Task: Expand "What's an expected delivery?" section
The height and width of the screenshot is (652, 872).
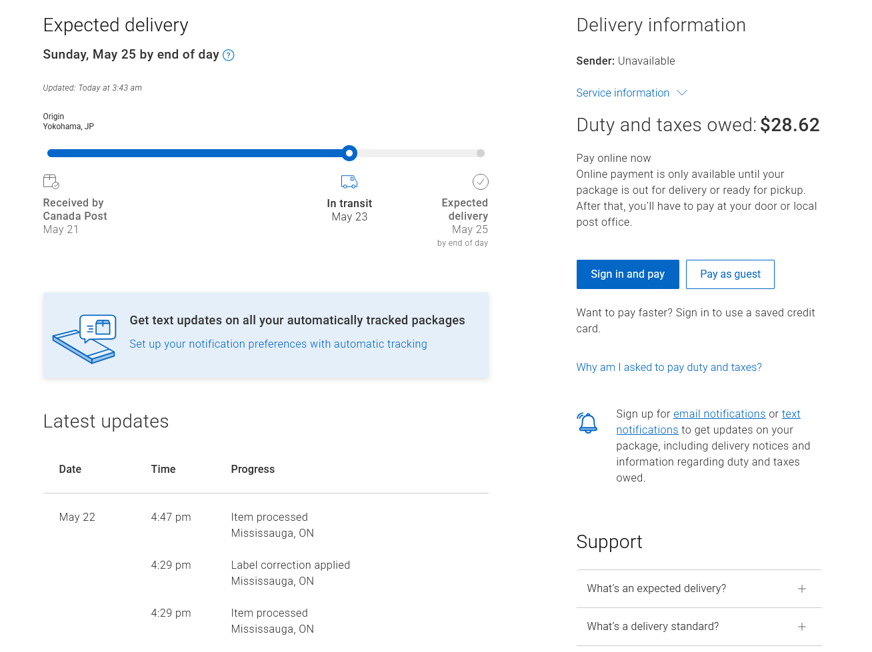Action: pos(699,589)
